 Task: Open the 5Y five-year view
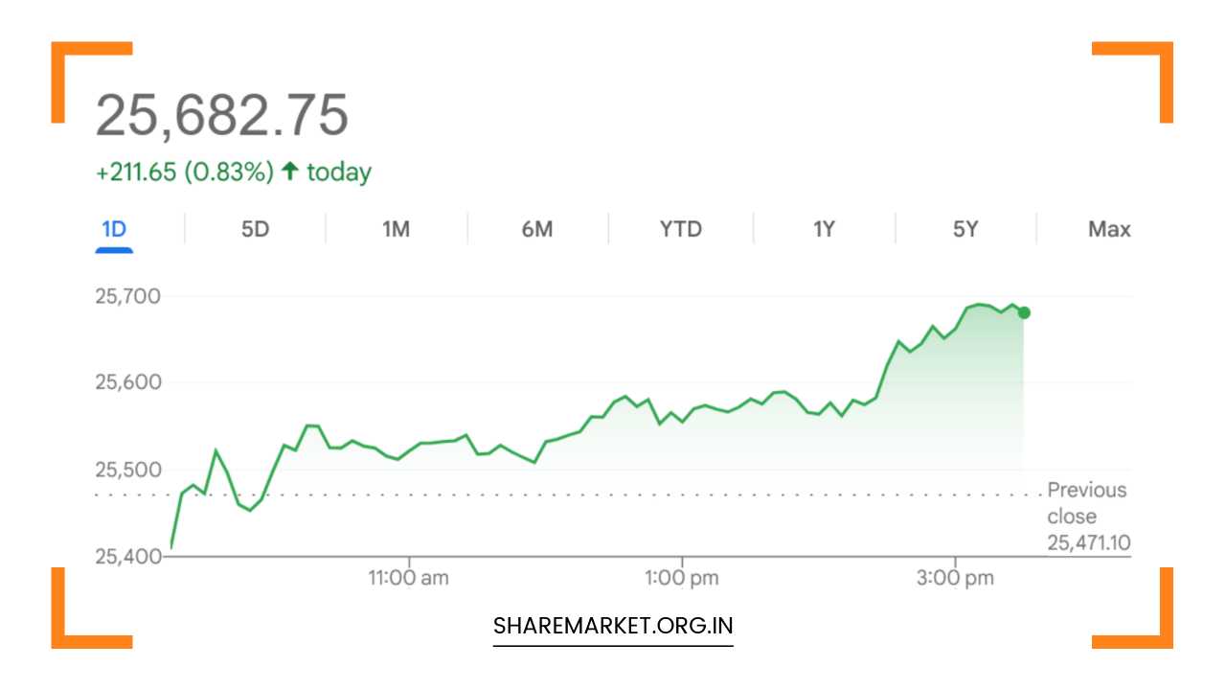click(964, 229)
